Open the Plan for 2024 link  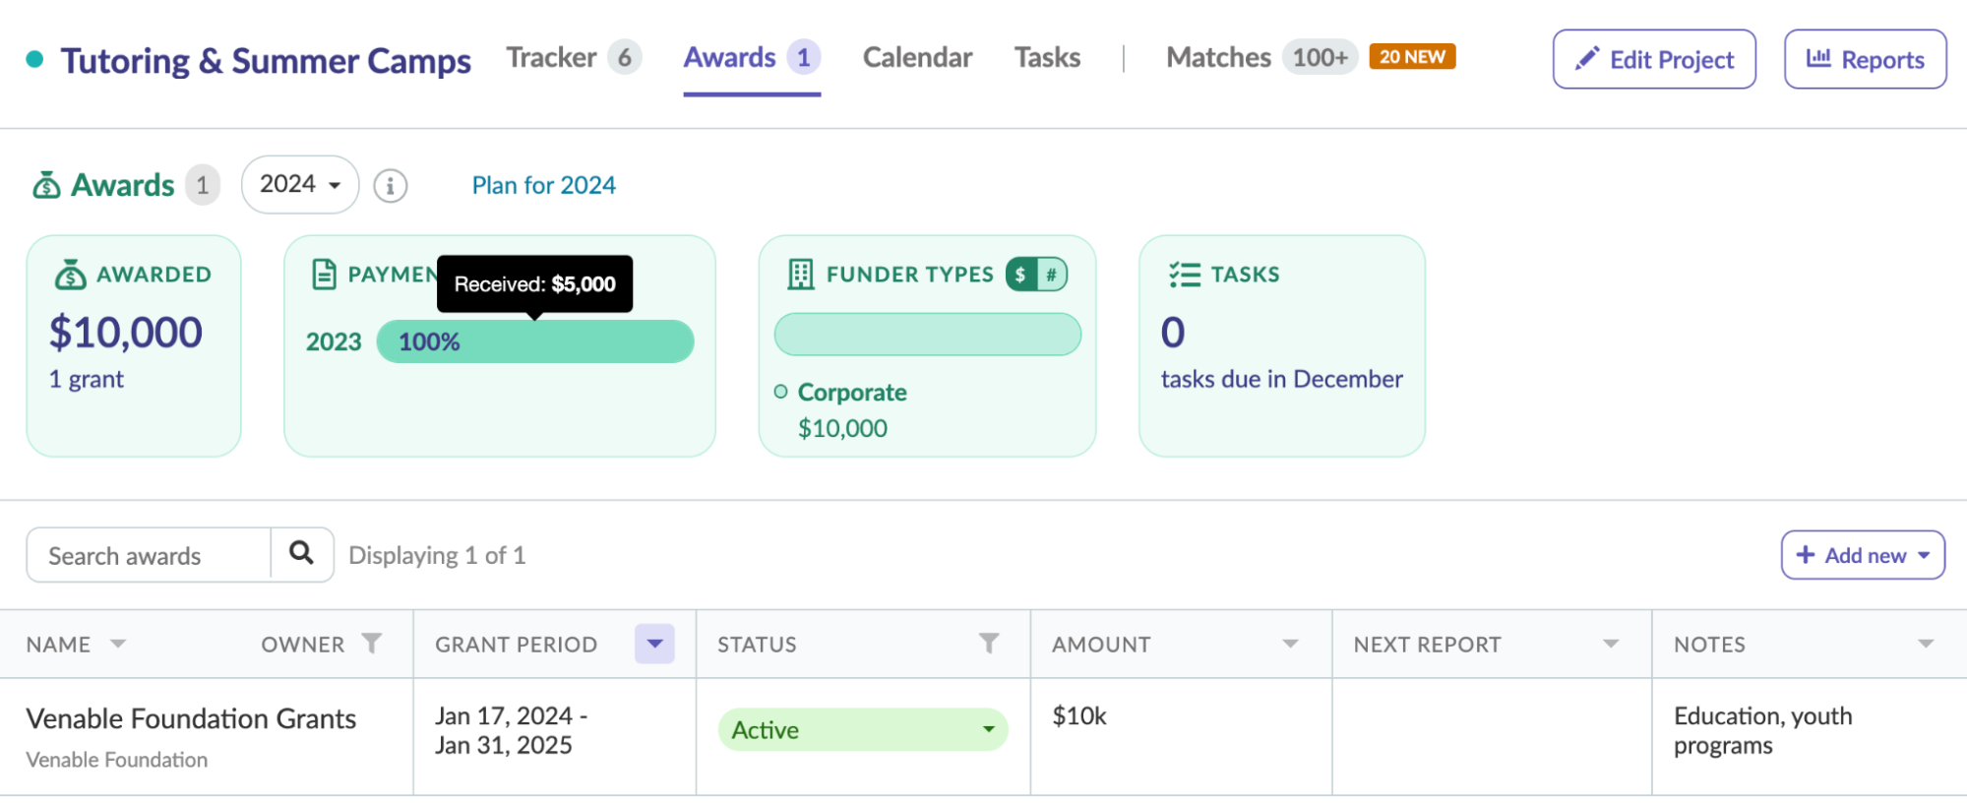click(543, 185)
